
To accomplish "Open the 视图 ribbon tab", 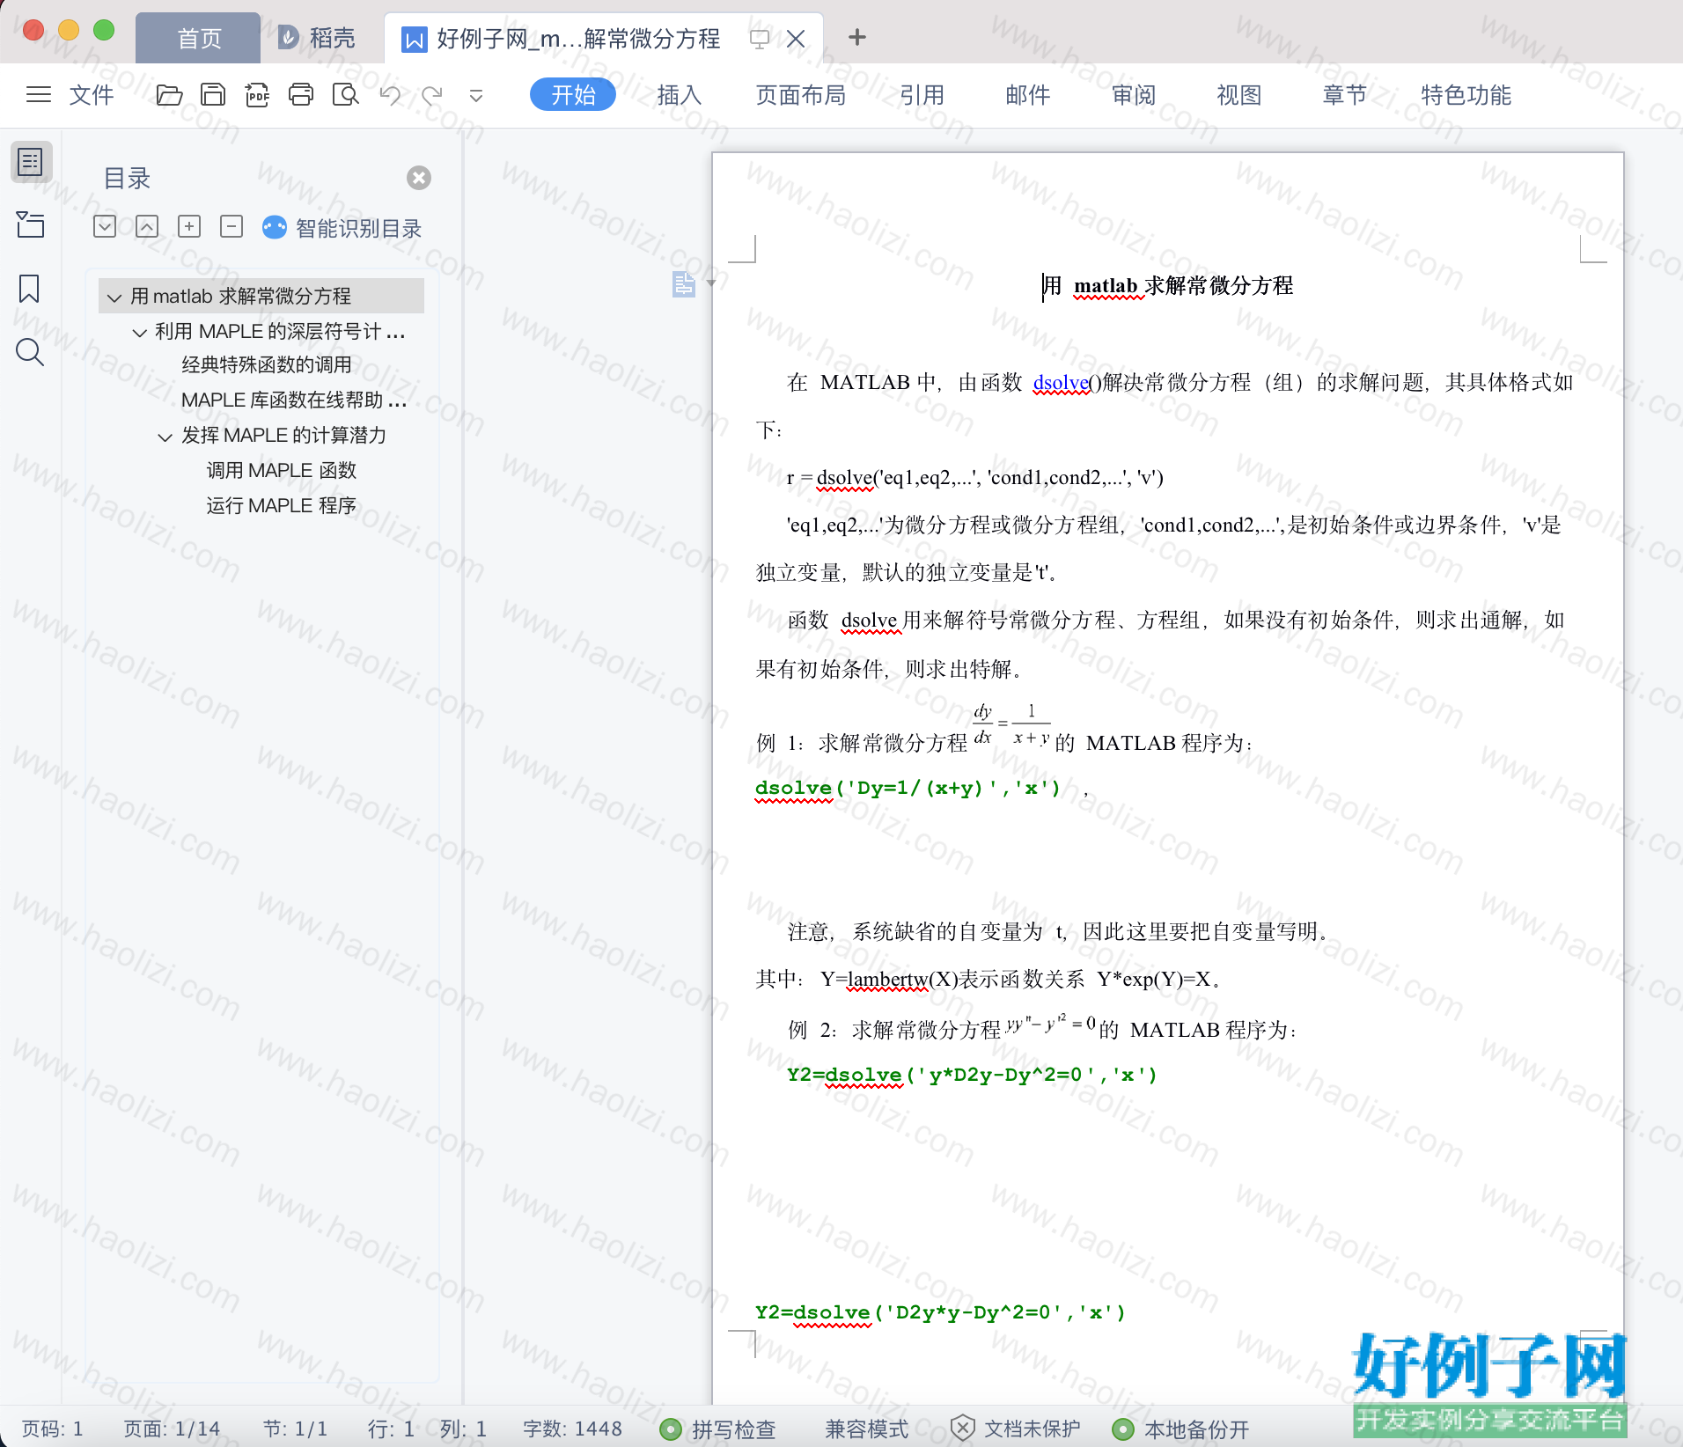I will pos(1239,94).
